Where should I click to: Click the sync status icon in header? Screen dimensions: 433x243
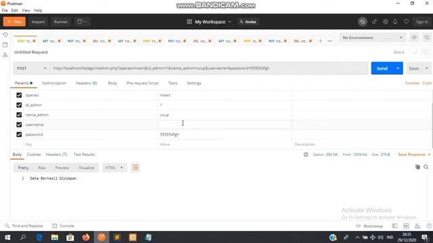pos(363,22)
